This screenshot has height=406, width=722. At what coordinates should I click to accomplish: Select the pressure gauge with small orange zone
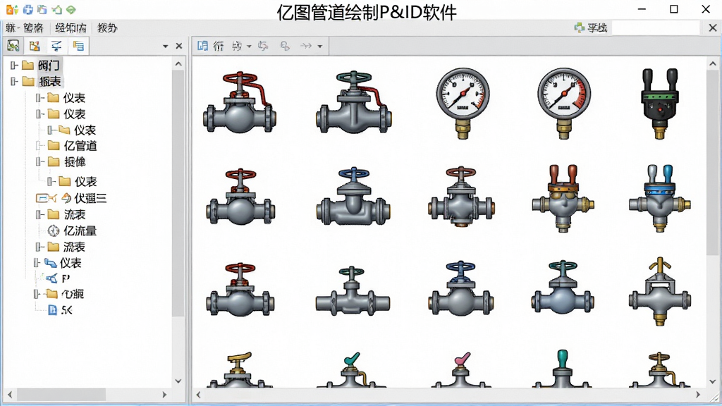pyautogui.click(x=463, y=103)
